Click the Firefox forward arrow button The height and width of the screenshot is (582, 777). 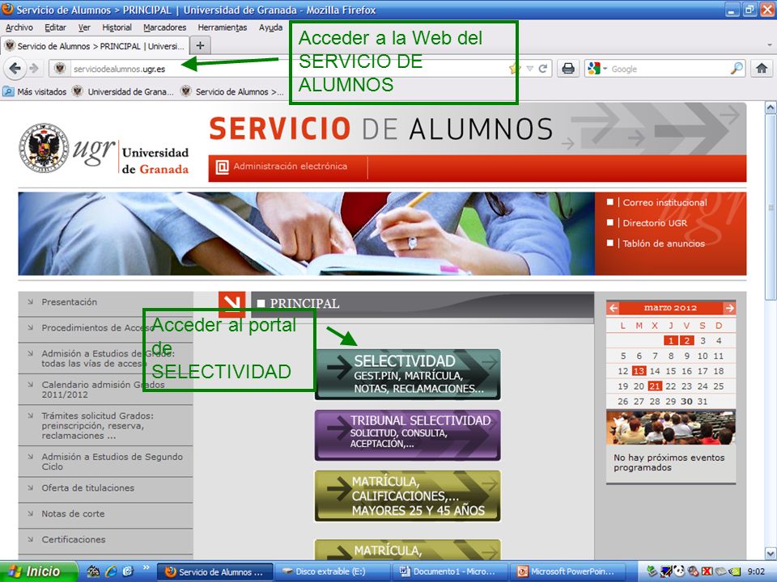tap(34, 68)
